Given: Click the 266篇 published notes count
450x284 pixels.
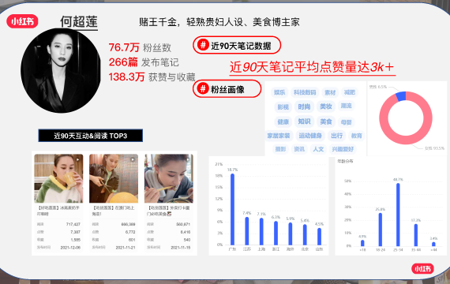Looking at the screenshot, I should 123,62.
